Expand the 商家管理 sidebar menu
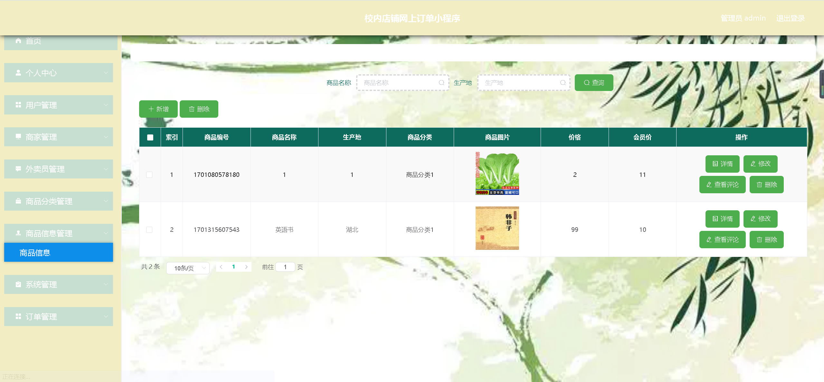Image resolution: width=824 pixels, height=382 pixels. [59, 137]
